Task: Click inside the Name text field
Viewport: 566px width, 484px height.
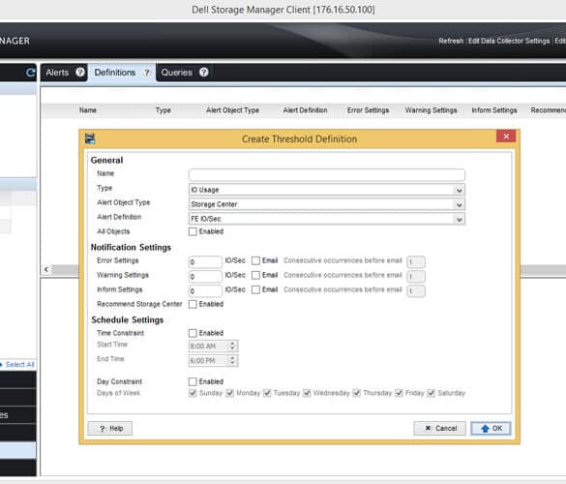Action: [327, 175]
